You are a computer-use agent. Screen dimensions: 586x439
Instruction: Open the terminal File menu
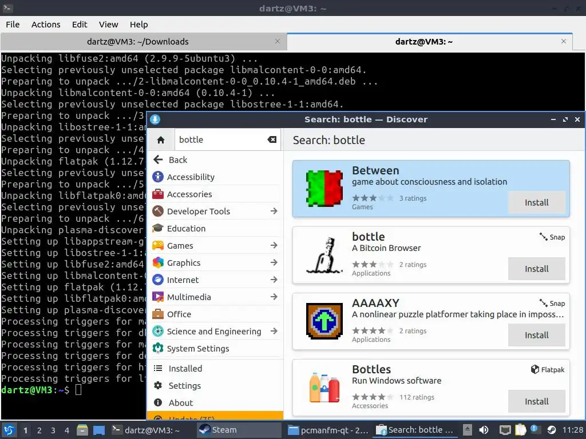point(13,25)
